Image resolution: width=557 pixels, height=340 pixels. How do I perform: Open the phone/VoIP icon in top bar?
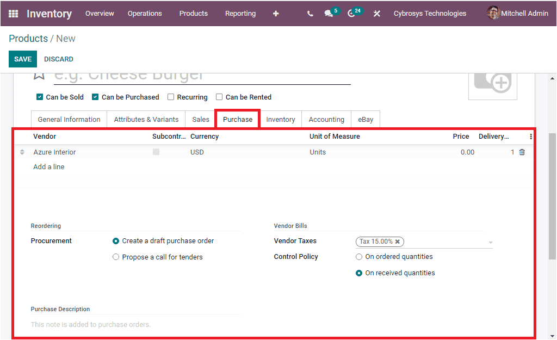310,14
